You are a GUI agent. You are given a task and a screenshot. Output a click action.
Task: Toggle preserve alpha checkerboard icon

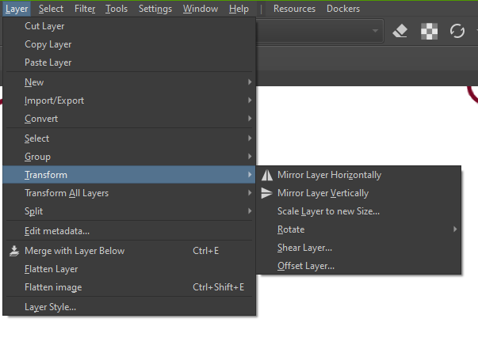[429, 32]
